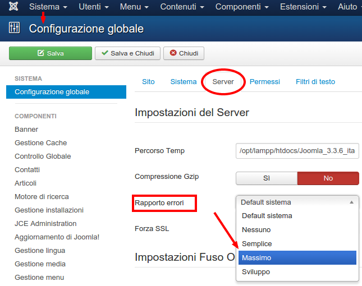Open the Estensioni menu
Screen dimensions: 362x286
pos(303,7)
